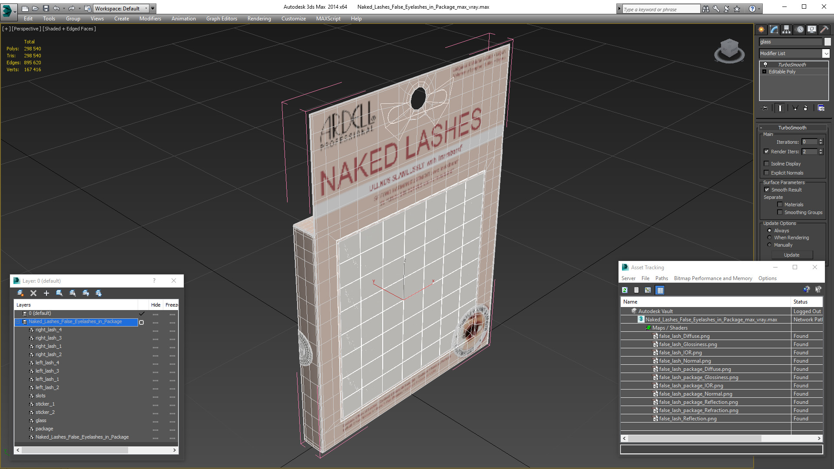The image size is (834, 469).
Task: Click the glass object name field
Action: click(791, 42)
